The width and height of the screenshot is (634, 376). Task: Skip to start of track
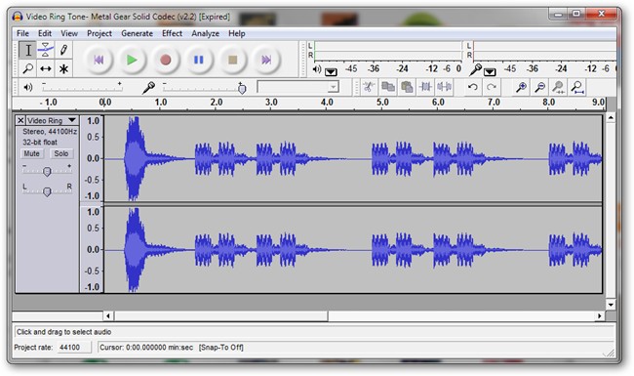99,60
